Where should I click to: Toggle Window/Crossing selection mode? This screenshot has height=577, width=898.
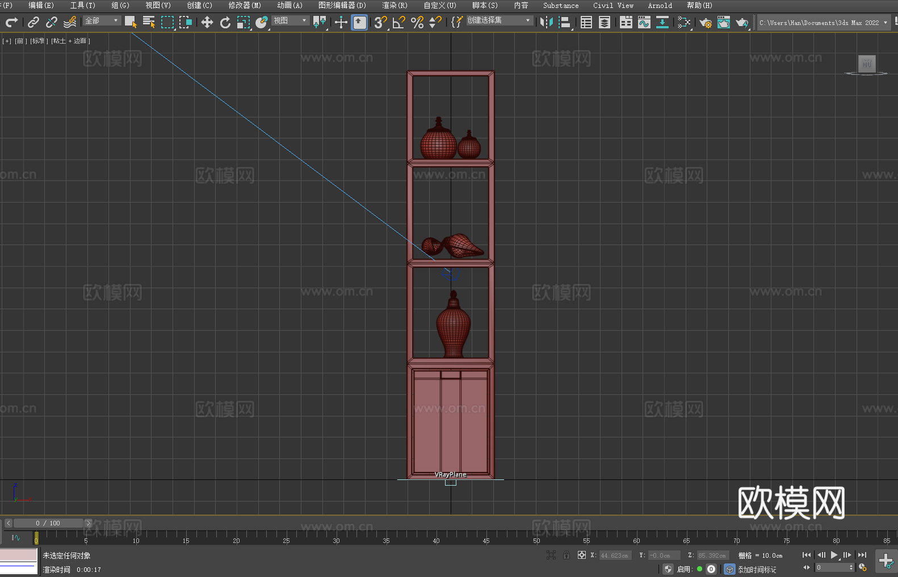186,22
